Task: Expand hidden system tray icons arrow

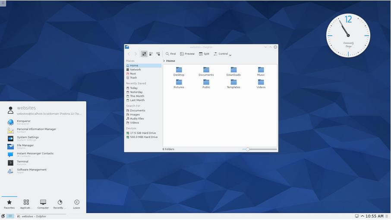Action: pos(363,216)
